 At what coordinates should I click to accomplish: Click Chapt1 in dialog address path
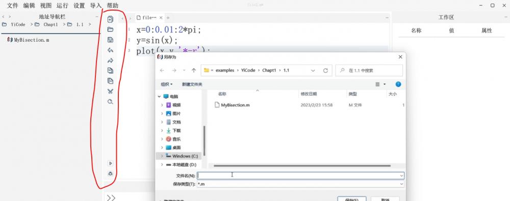click(x=270, y=70)
